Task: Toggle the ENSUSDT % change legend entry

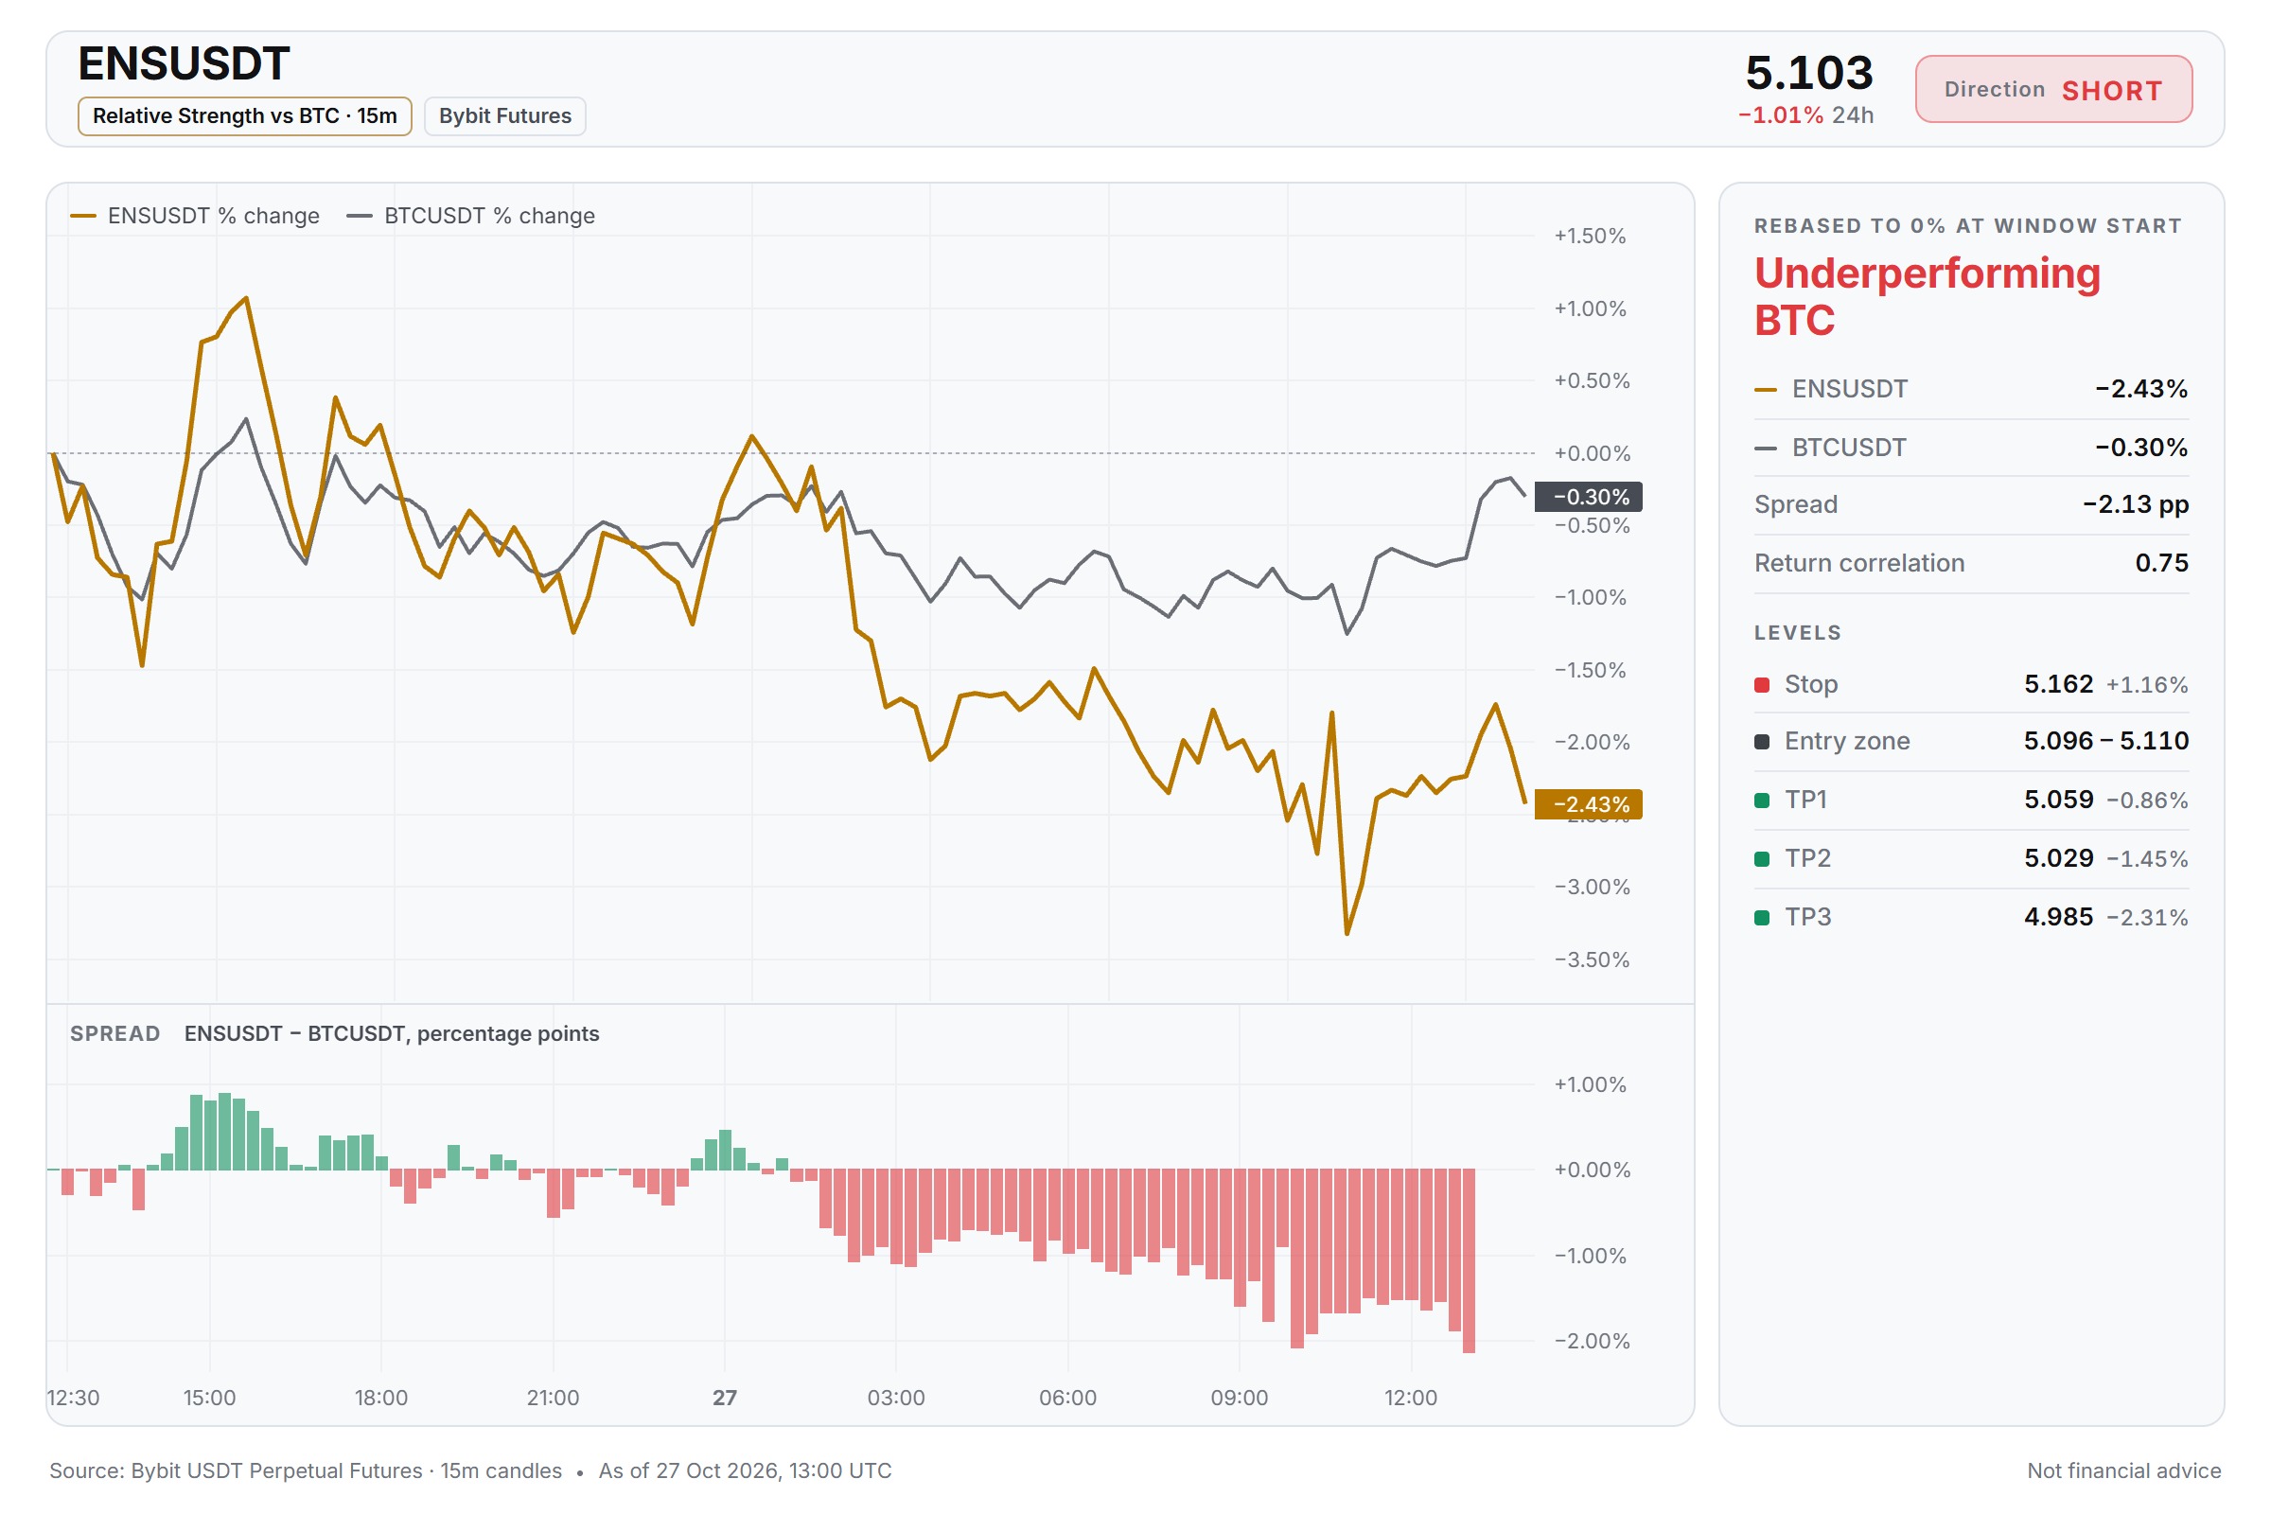Action: tap(195, 216)
